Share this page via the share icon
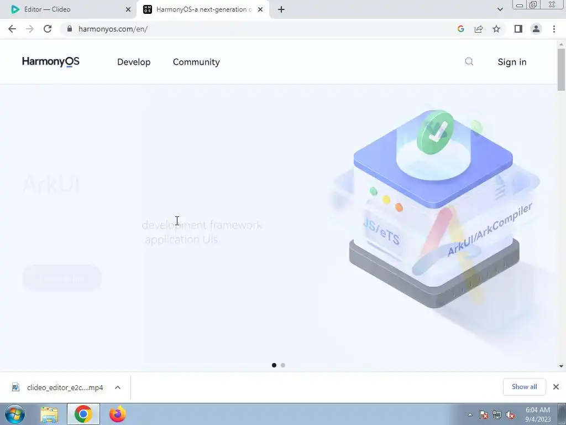566x425 pixels. click(479, 29)
